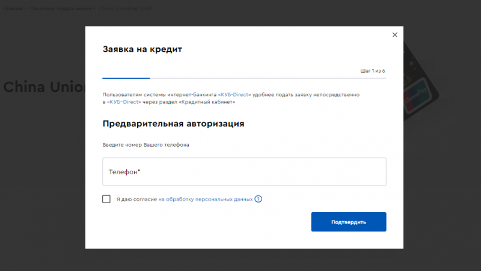Click the Главная breadcrumb behind the dialog
The width and height of the screenshot is (481, 271).
13,8
